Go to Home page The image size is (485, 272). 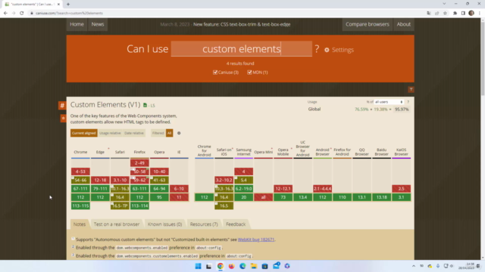[77, 24]
